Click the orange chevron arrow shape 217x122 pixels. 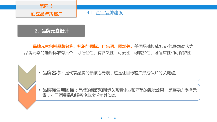(x=27, y=97)
